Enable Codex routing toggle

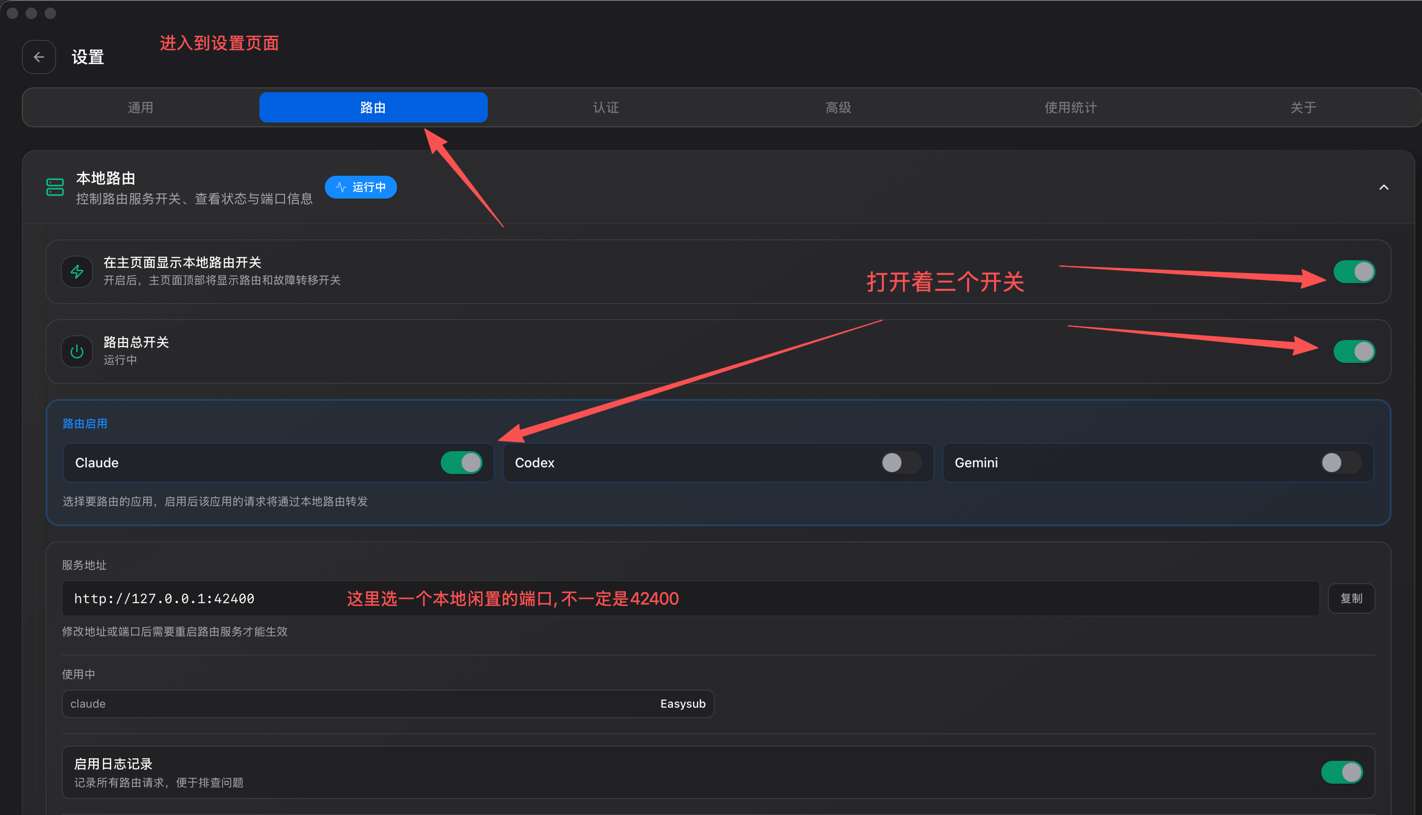click(901, 463)
